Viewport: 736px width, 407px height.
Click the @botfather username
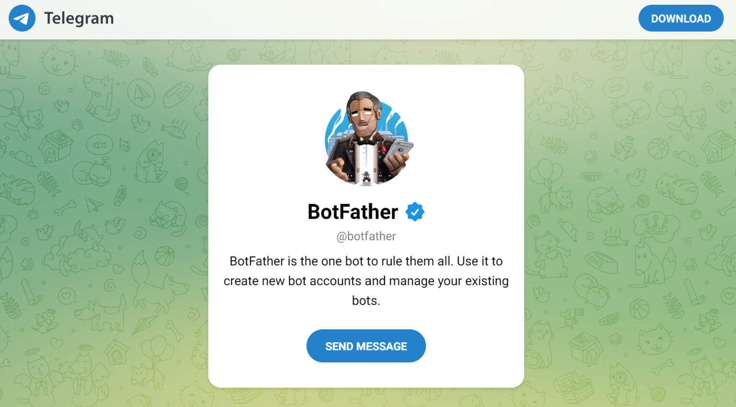366,236
